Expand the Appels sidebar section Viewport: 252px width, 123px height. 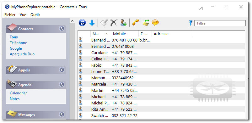click(62, 70)
